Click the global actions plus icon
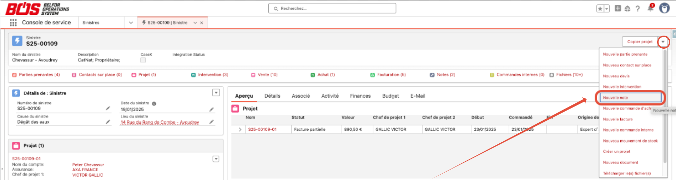The width and height of the screenshot is (676, 180). point(618,8)
